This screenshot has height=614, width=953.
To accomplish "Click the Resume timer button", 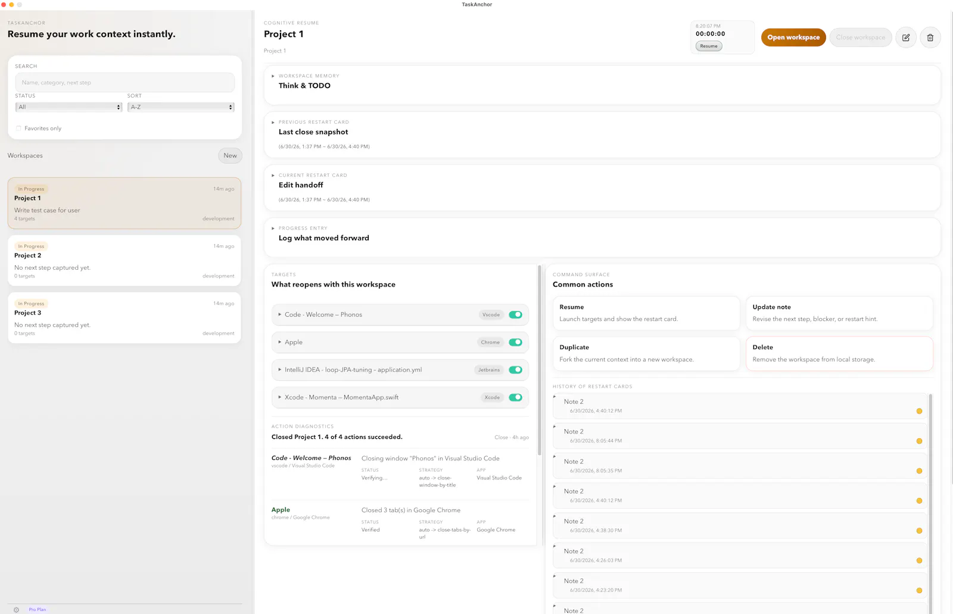I will tap(709, 46).
